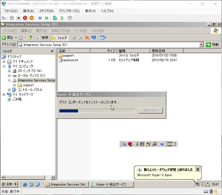Open the Views dropdown button
The width and height of the screenshot is (222, 195).
pyautogui.click(x=103, y=38)
